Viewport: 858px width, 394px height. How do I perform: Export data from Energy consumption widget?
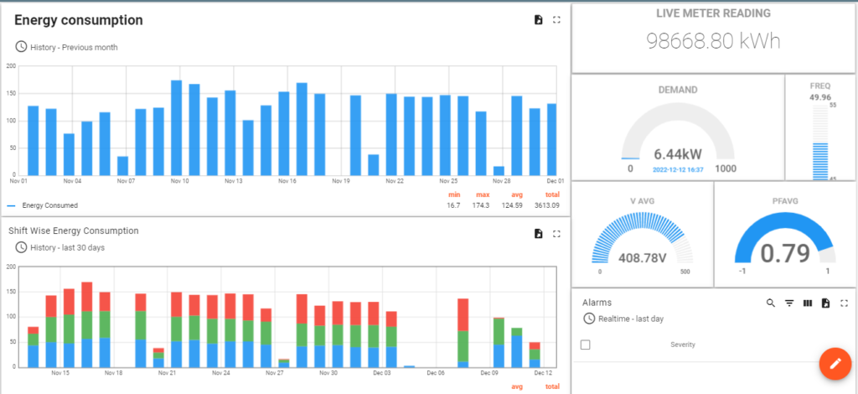click(x=539, y=20)
